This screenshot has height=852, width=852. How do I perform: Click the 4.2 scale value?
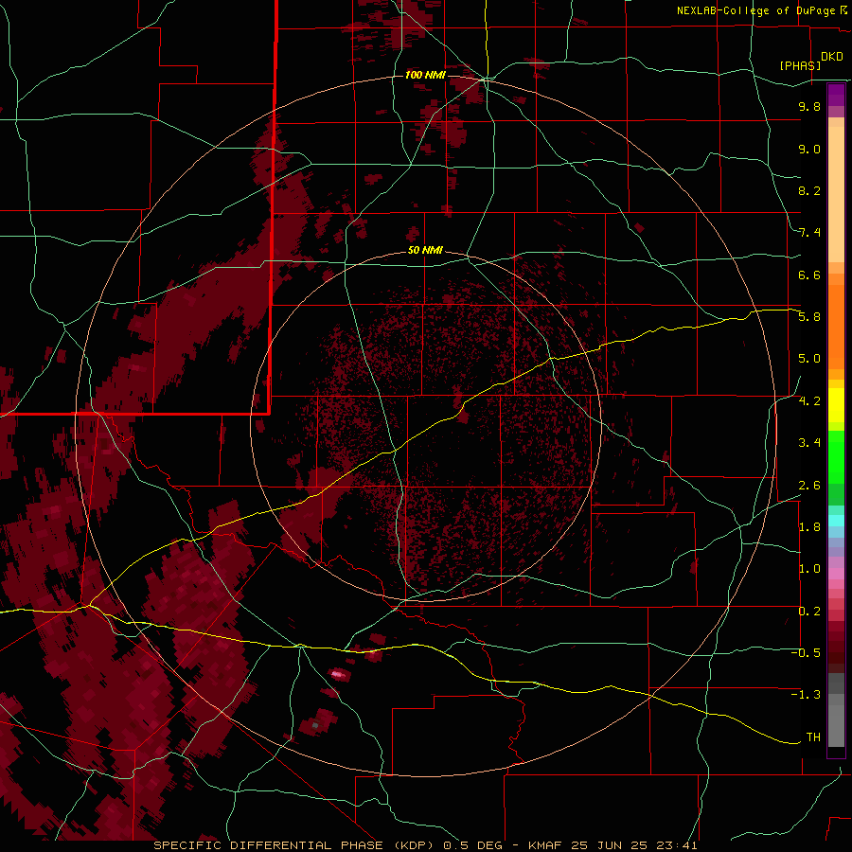click(809, 401)
